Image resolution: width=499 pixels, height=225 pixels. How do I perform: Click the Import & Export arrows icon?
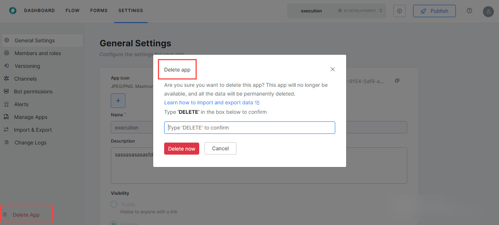point(6,129)
